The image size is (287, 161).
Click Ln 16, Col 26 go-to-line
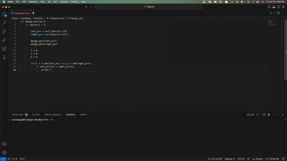pos(215,159)
